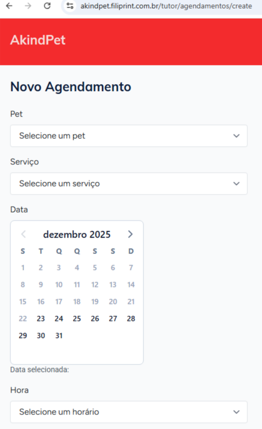Image resolution: width=262 pixels, height=429 pixels.
Task: Pick December 27 on the calendar
Action: click(x=113, y=318)
